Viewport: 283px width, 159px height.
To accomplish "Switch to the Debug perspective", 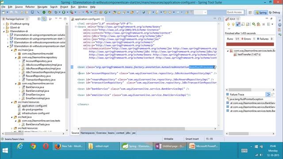I will 274,12.
